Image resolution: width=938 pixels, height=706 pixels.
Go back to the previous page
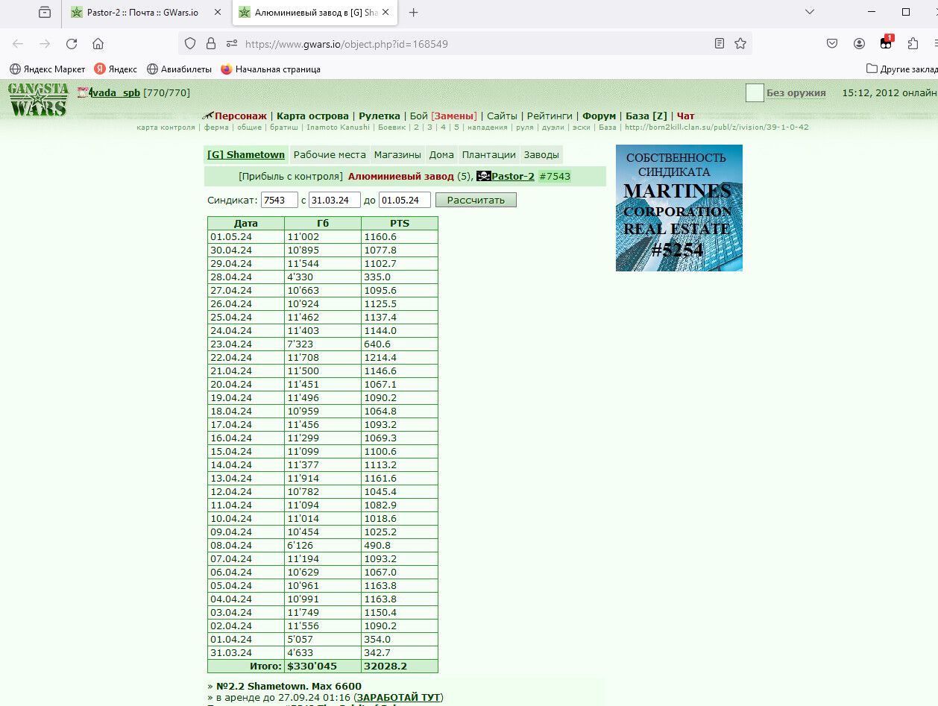point(18,44)
